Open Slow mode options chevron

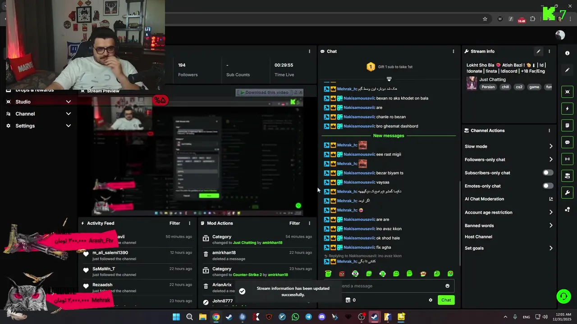(x=551, y=146)
